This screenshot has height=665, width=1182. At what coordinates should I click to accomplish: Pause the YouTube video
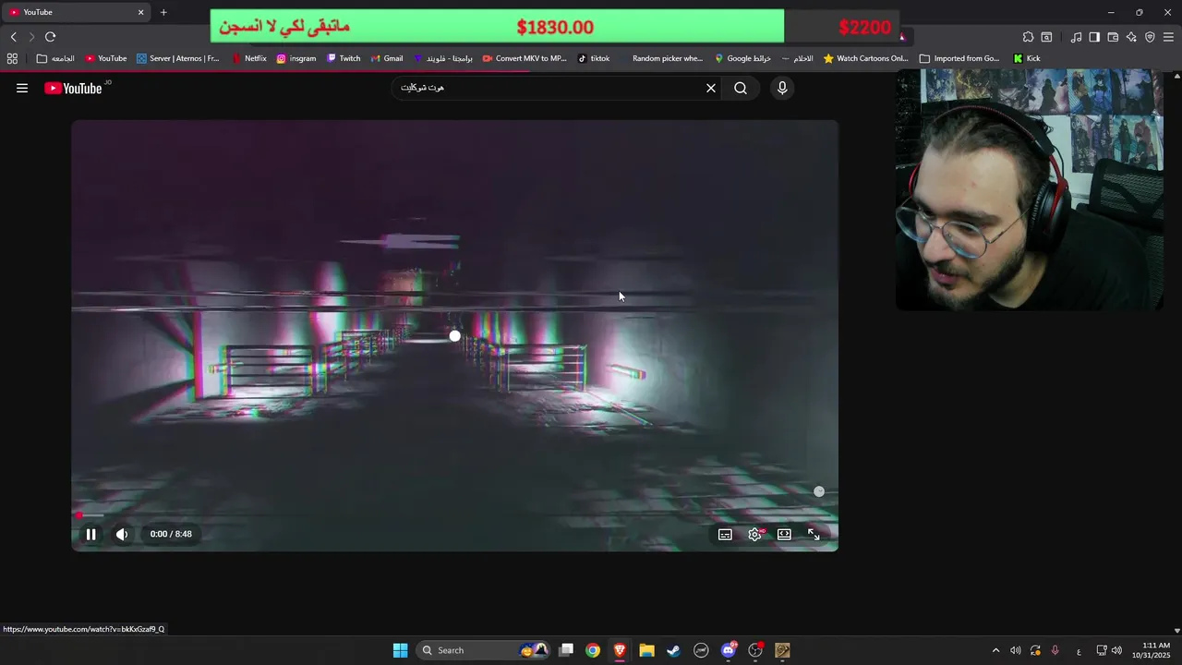90,534
